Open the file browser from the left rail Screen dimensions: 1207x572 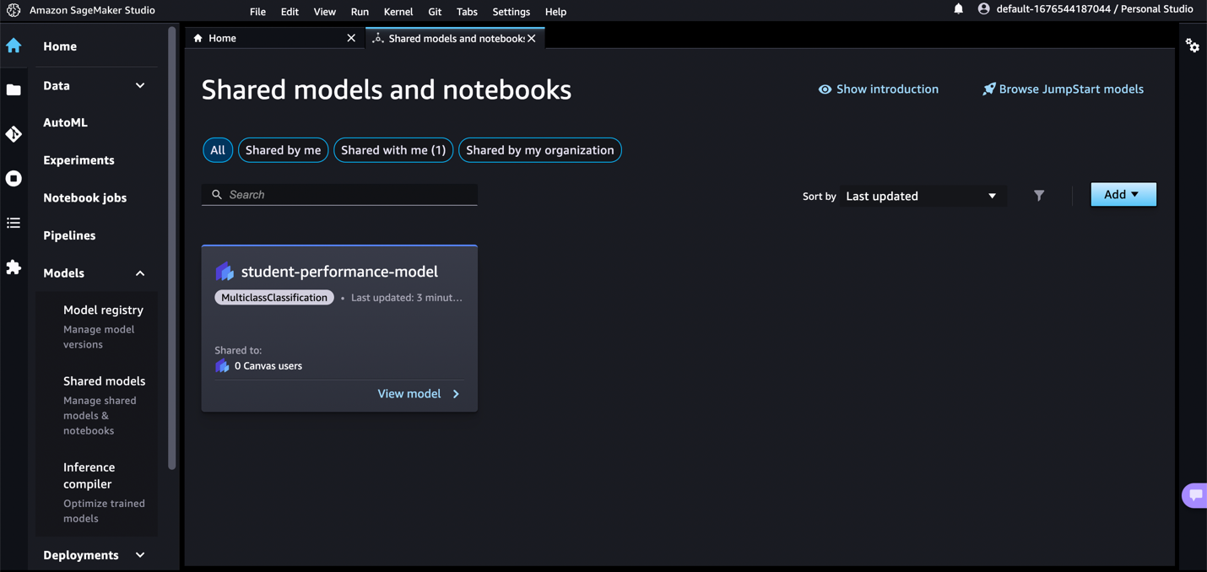point(14,89)
